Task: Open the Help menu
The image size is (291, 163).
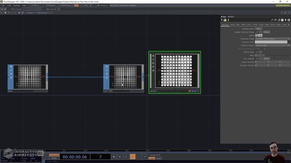Action: [24, 5]
